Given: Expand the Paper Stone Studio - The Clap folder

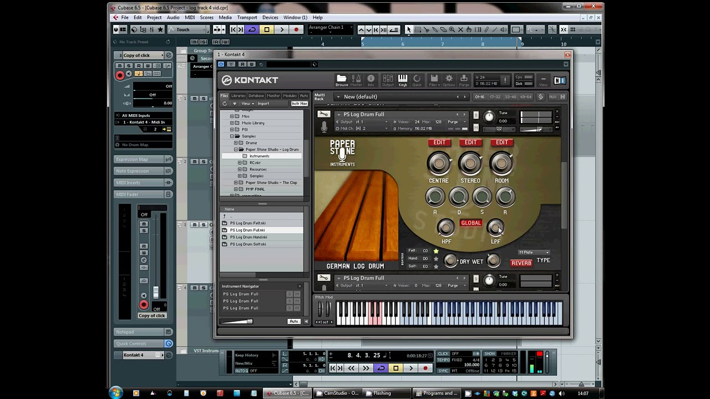Looking at the screenshot, I should (x=236, y=182).
